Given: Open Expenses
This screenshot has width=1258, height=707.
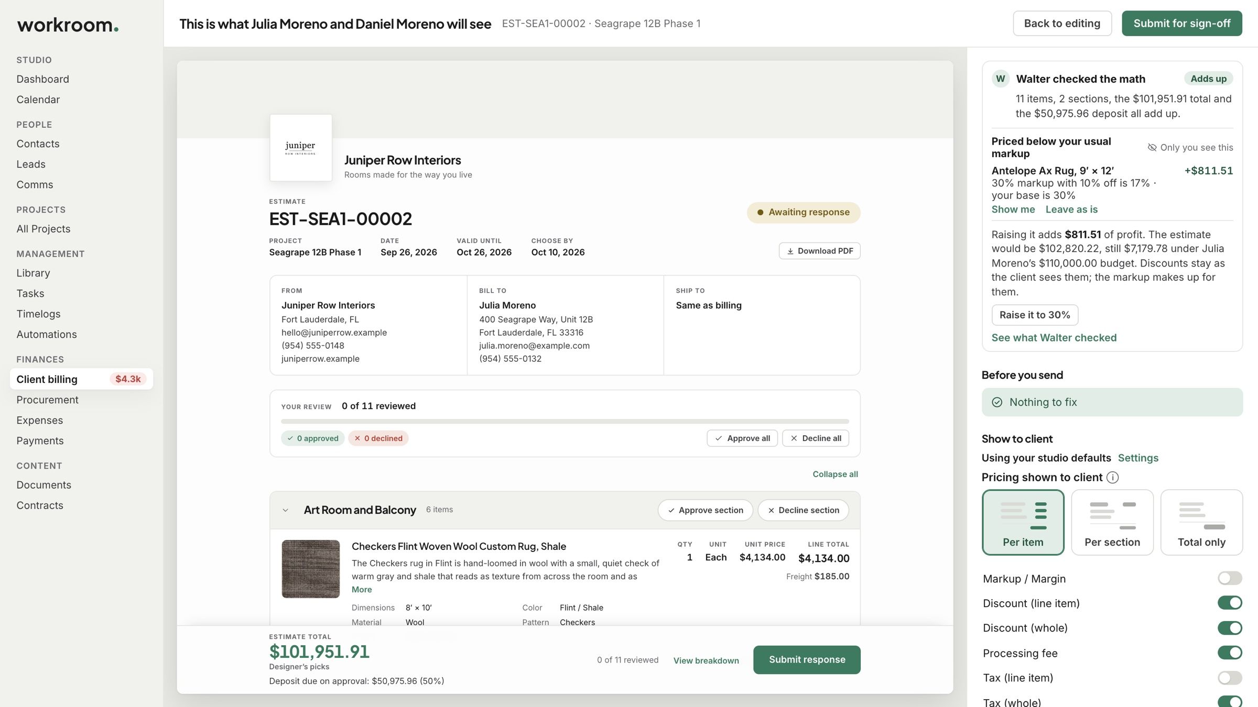Looking at the screenshot, I should (39, 420).
